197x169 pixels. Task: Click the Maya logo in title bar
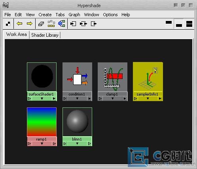click(x=6, y=5)
